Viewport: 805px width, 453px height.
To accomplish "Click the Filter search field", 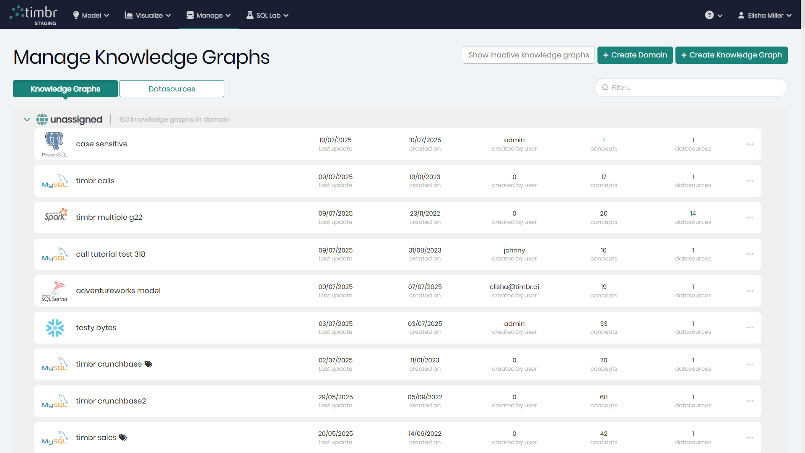I will [x=691, y=87].
